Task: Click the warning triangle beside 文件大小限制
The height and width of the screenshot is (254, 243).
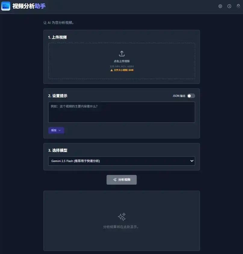Action: 111,71
